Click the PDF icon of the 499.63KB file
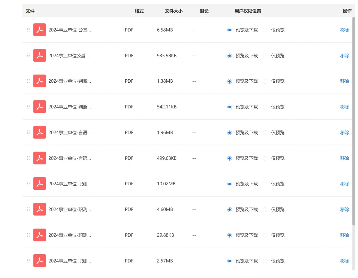The width and height of the screenshot is (358, 278). [x=40, y=158]
